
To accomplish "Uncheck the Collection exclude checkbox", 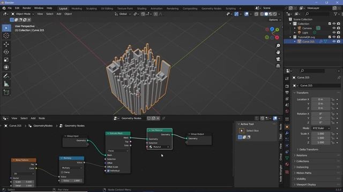I will coord(330,23).
